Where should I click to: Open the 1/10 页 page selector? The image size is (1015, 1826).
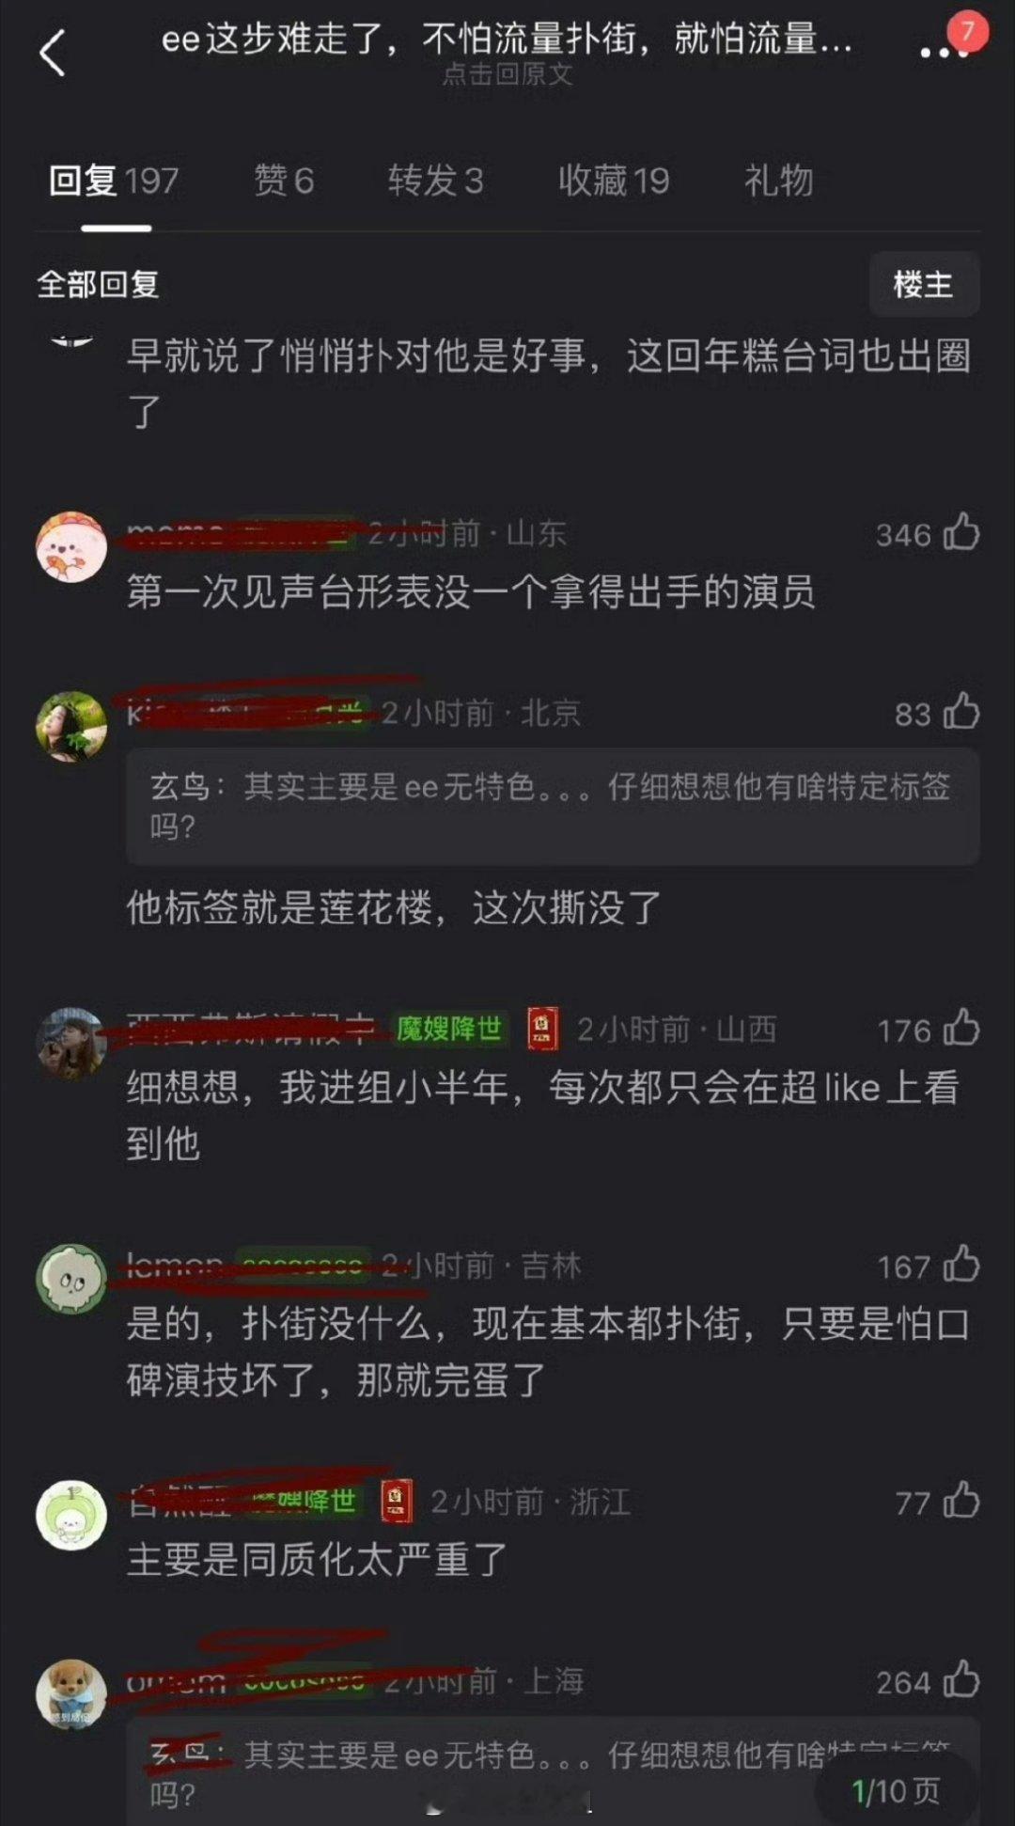tap(896, 1791)
